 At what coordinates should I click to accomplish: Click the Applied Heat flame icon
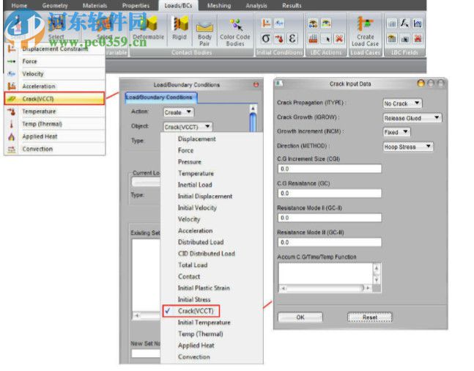click(x=12, y=137)
